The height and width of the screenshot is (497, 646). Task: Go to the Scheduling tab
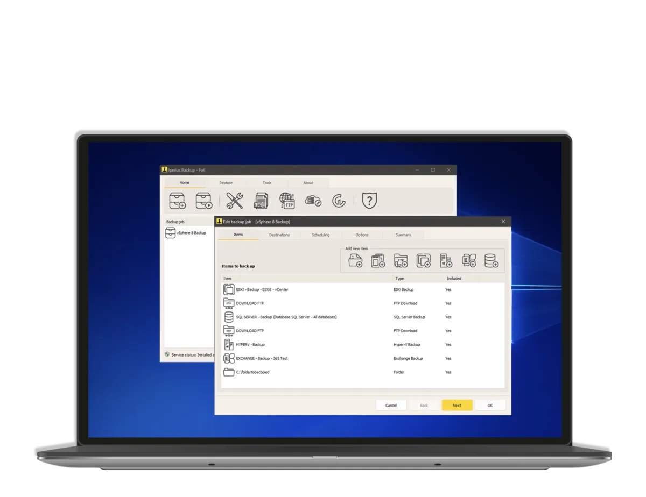(321, 235)
